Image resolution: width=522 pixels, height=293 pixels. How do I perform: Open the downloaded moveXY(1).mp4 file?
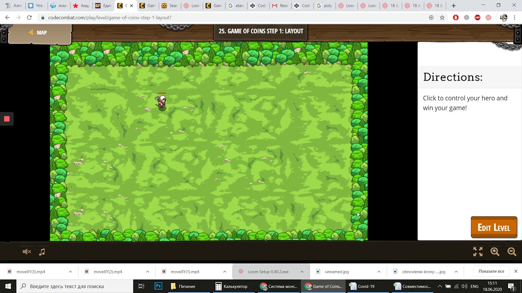[186, 271]
